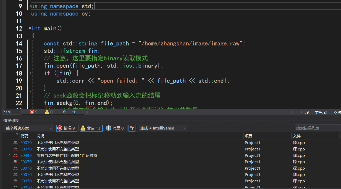This screenshot has height=189, width=341.
Task: Open the 整个解决方案 scope dropdown
Action: click(x=28, y=128)
